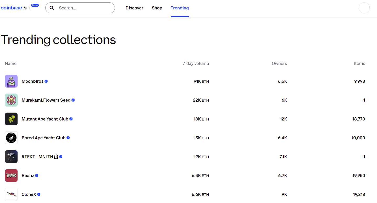Open the RTFKT - MNLTH thumbnail

(x=11, y=157)
